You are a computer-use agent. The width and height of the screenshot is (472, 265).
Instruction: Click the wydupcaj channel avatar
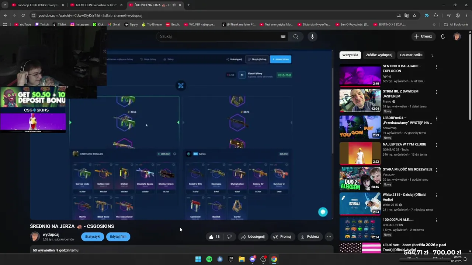[x=35, y=237]
